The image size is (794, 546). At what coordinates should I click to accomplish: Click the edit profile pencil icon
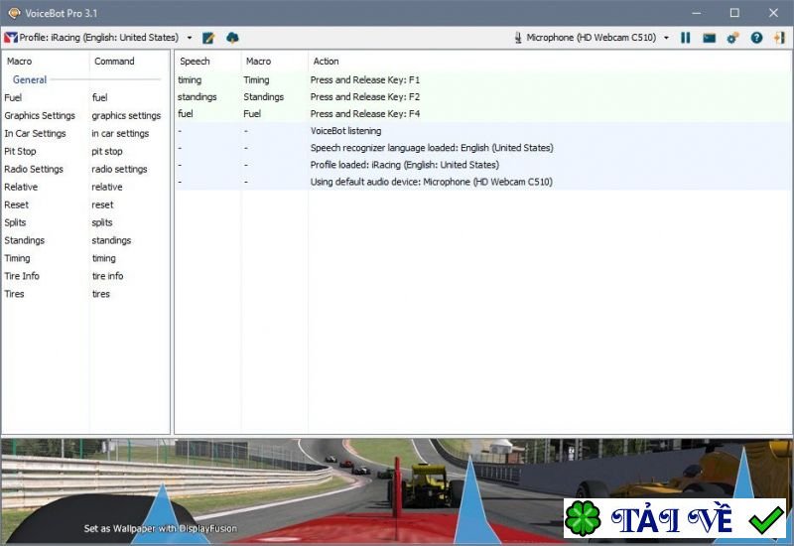coord(208,38)
